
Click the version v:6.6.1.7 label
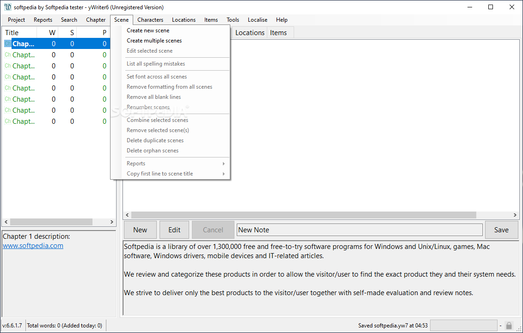pyautogui.click(x=12, y=325)
